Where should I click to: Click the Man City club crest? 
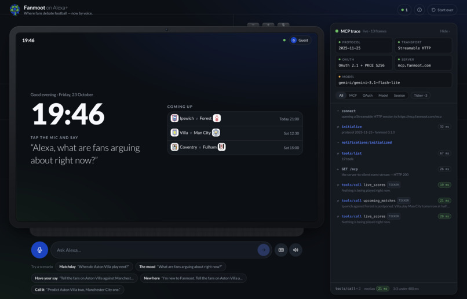tap(216, 133)
